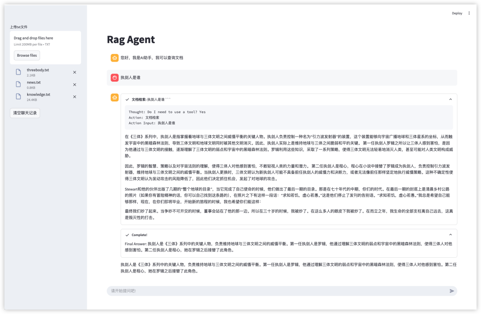Click the knowledge.txt file name
This screenshot has width=481, height=314.
click(x=38, y=95)
